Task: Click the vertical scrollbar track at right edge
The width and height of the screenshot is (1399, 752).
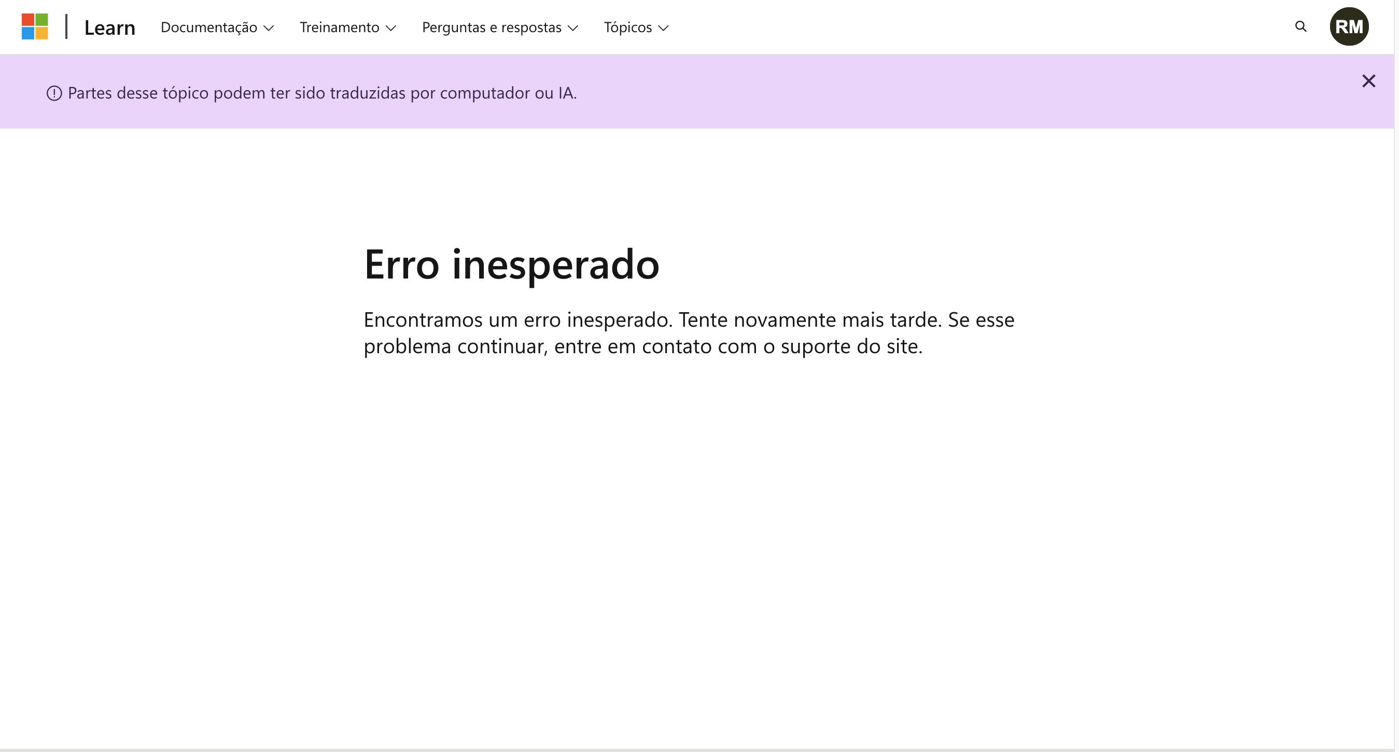Action: click(x=1396, y=380)
